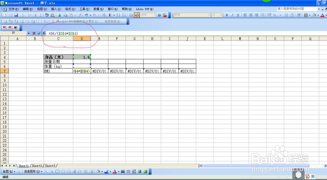Screen dimensions: 327x180
Task: Toggle Align Left button
Action: (x=245, y=15)
